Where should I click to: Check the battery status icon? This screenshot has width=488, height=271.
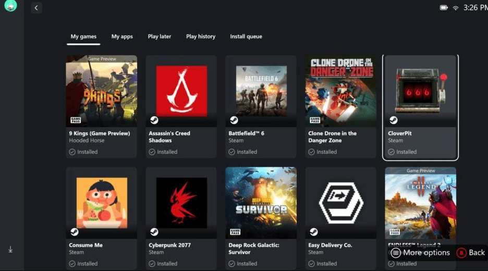(444, 8)
